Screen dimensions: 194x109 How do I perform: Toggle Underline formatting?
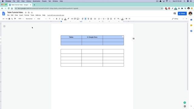tap(62, 19)
